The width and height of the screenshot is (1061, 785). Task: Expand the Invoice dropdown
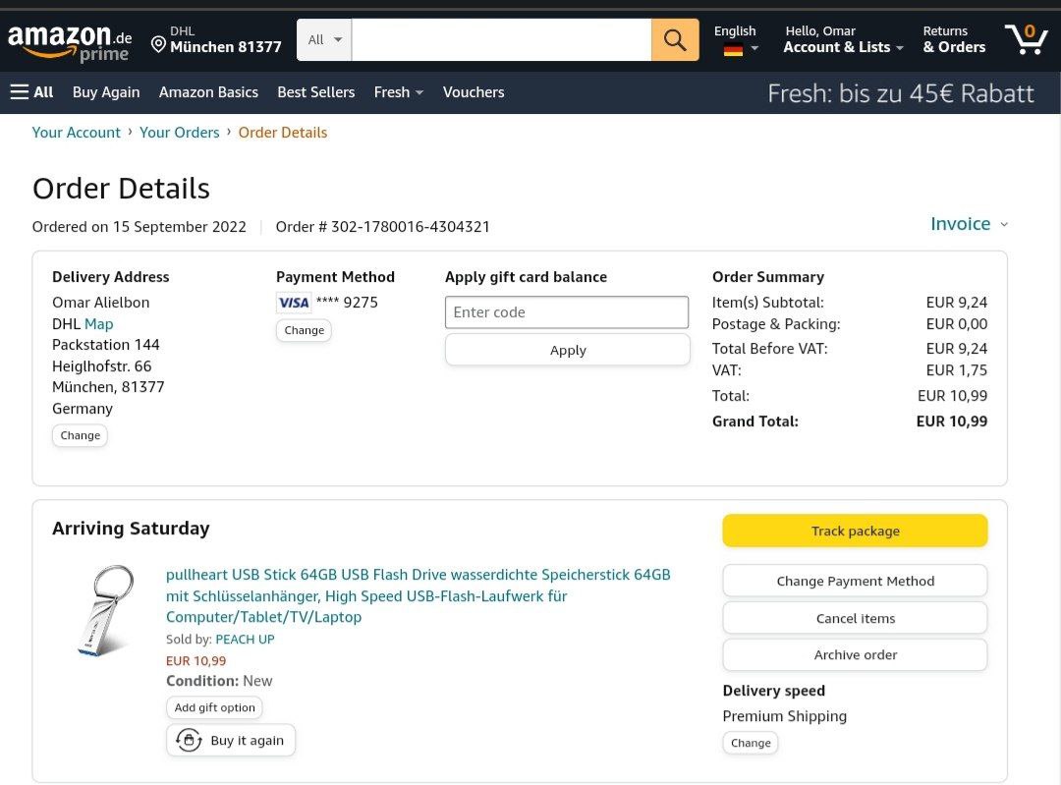[969, 224]
